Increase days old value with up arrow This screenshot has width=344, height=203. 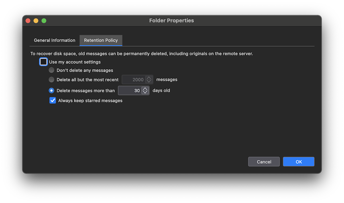[x=145, y=89]
